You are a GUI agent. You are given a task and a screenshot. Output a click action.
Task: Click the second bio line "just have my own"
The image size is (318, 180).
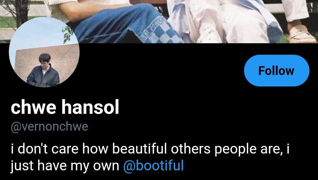click(65, 166)
